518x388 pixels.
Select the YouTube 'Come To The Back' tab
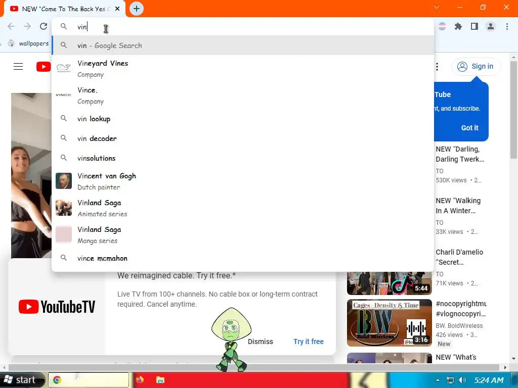(64, 9)
